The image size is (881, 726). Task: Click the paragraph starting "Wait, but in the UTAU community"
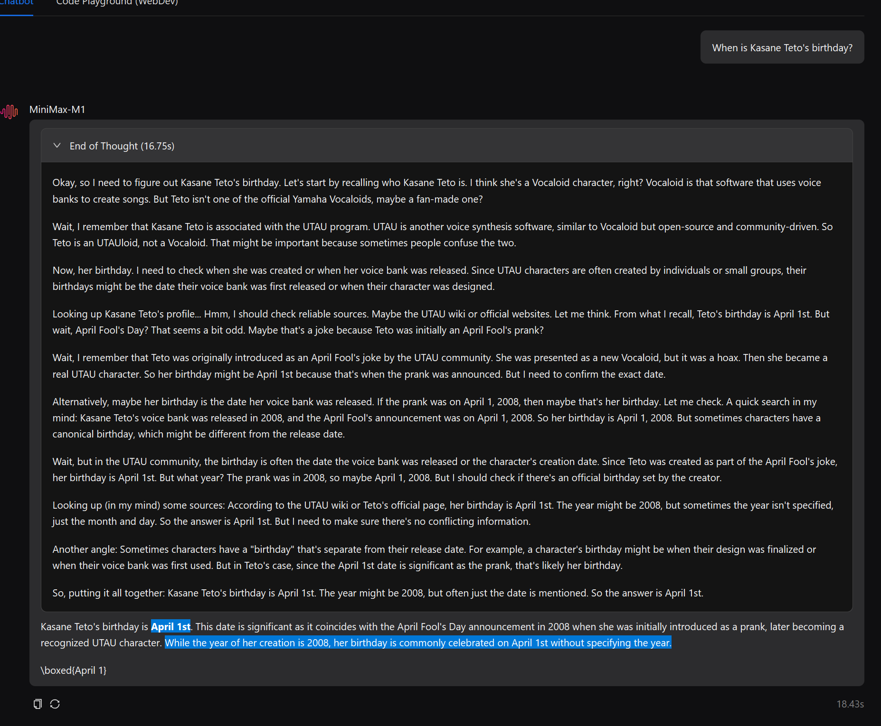(445, 470)
